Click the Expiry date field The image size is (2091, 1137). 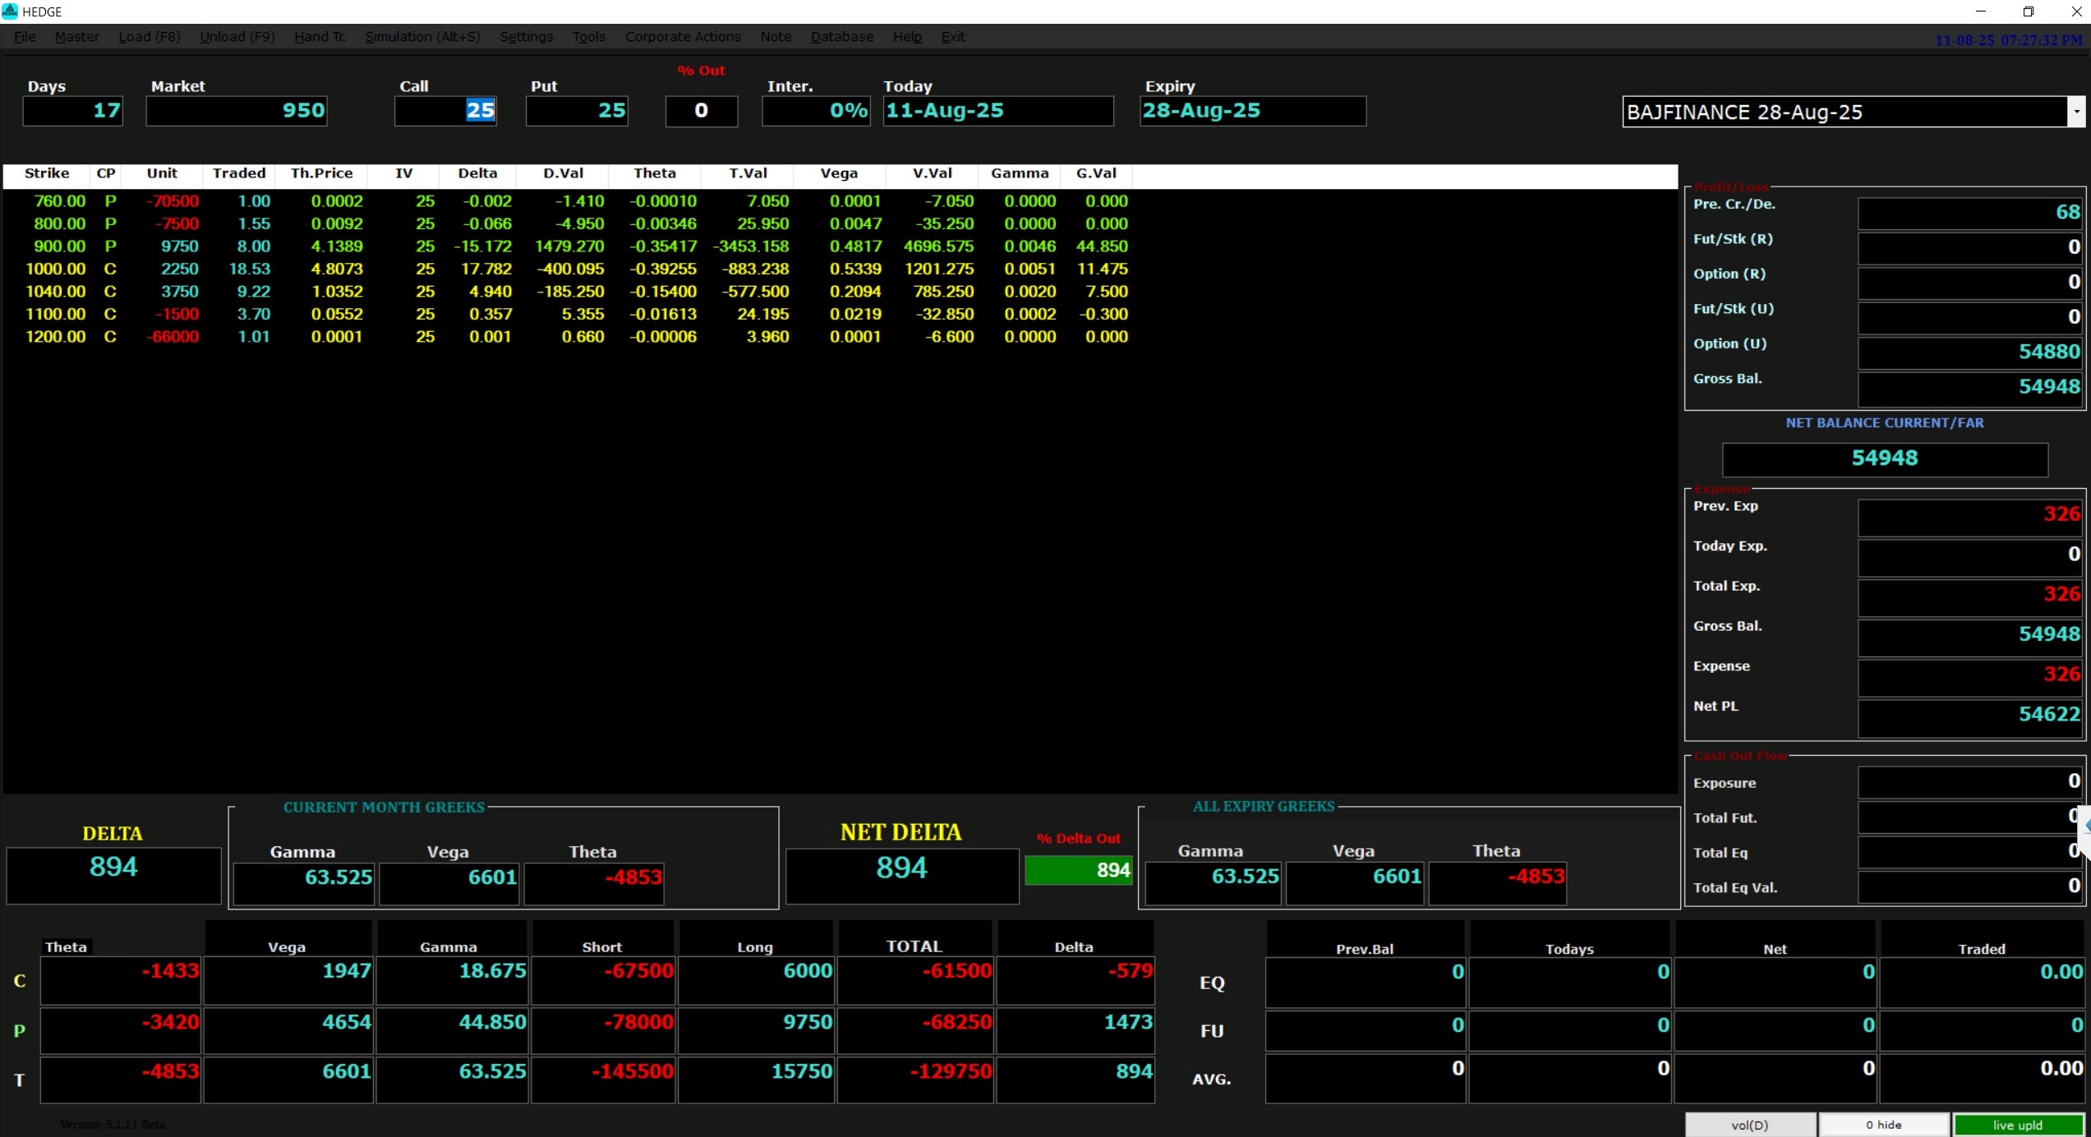pos(1253,111)
